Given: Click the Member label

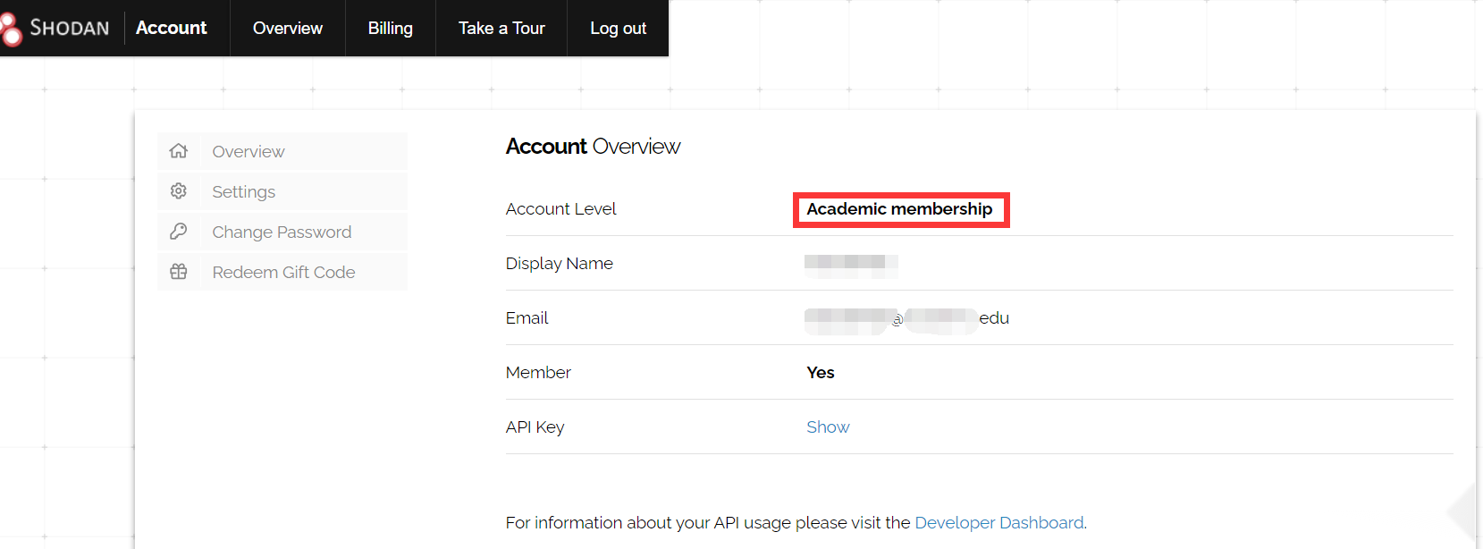Looking at the screenshot, I should (538, 372).
